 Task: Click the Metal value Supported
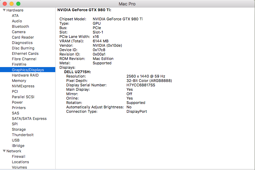102,63
